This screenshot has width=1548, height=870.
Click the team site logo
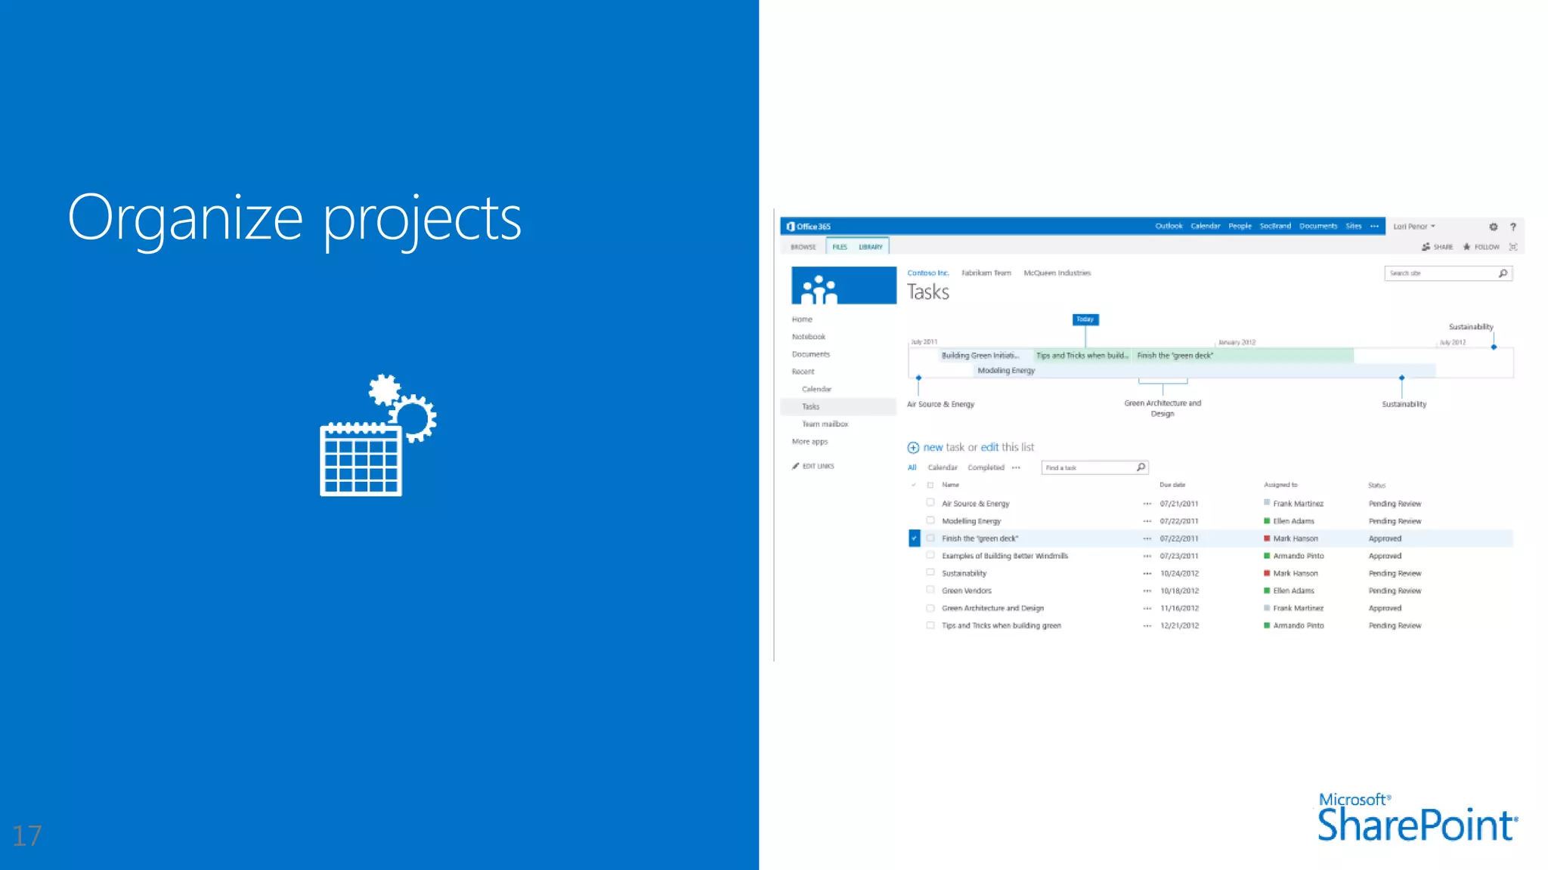pos(844,285)
